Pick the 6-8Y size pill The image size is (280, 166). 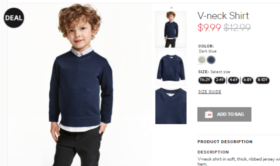pyautogui.click(x=248, y=80)
